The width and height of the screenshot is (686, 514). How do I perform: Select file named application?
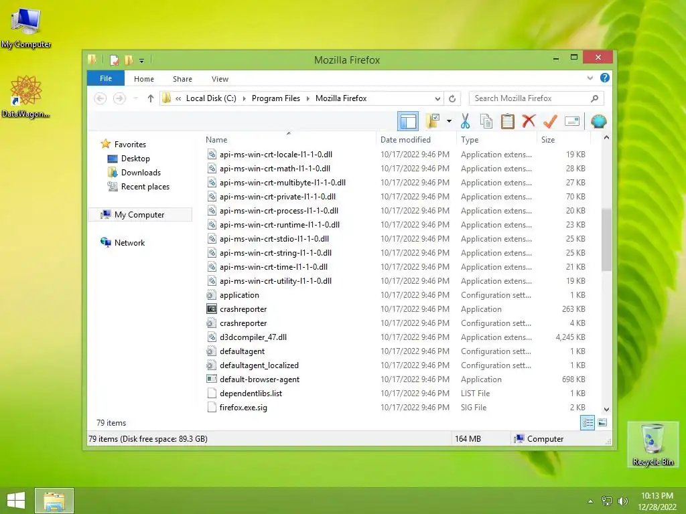(x=239, y=295)
